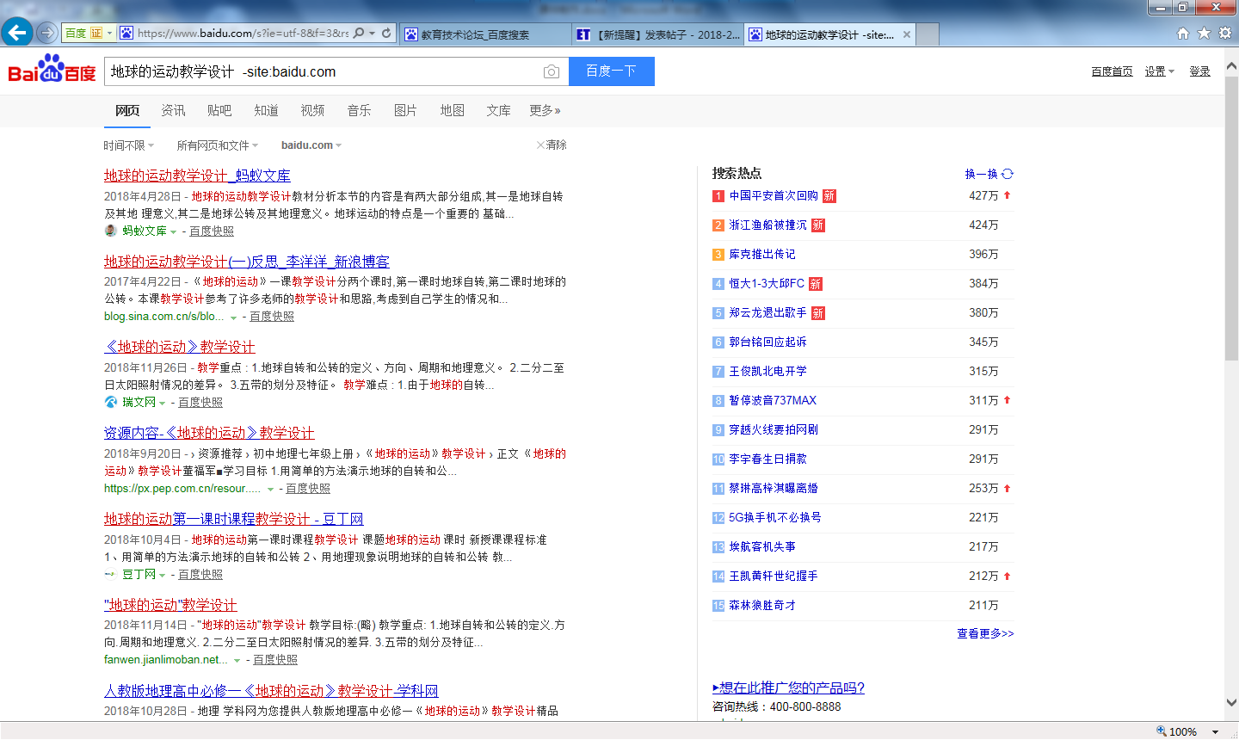Click the 豆丁网 source icon
This screenshot has height=740, width=1239.
coord(110,574)
